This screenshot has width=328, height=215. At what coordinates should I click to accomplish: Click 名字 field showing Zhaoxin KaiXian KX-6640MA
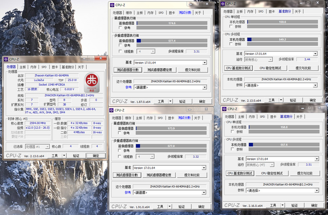(x=52, y=75)
